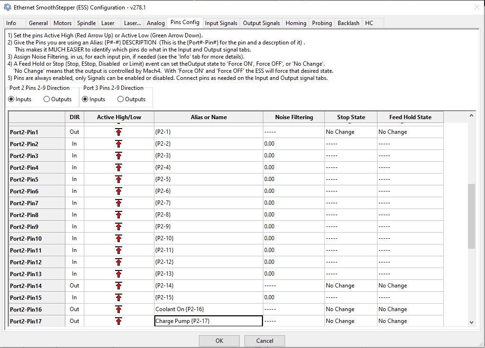Click the Port2-Pin13 row header
485x348 pixels.
(36, 274)
